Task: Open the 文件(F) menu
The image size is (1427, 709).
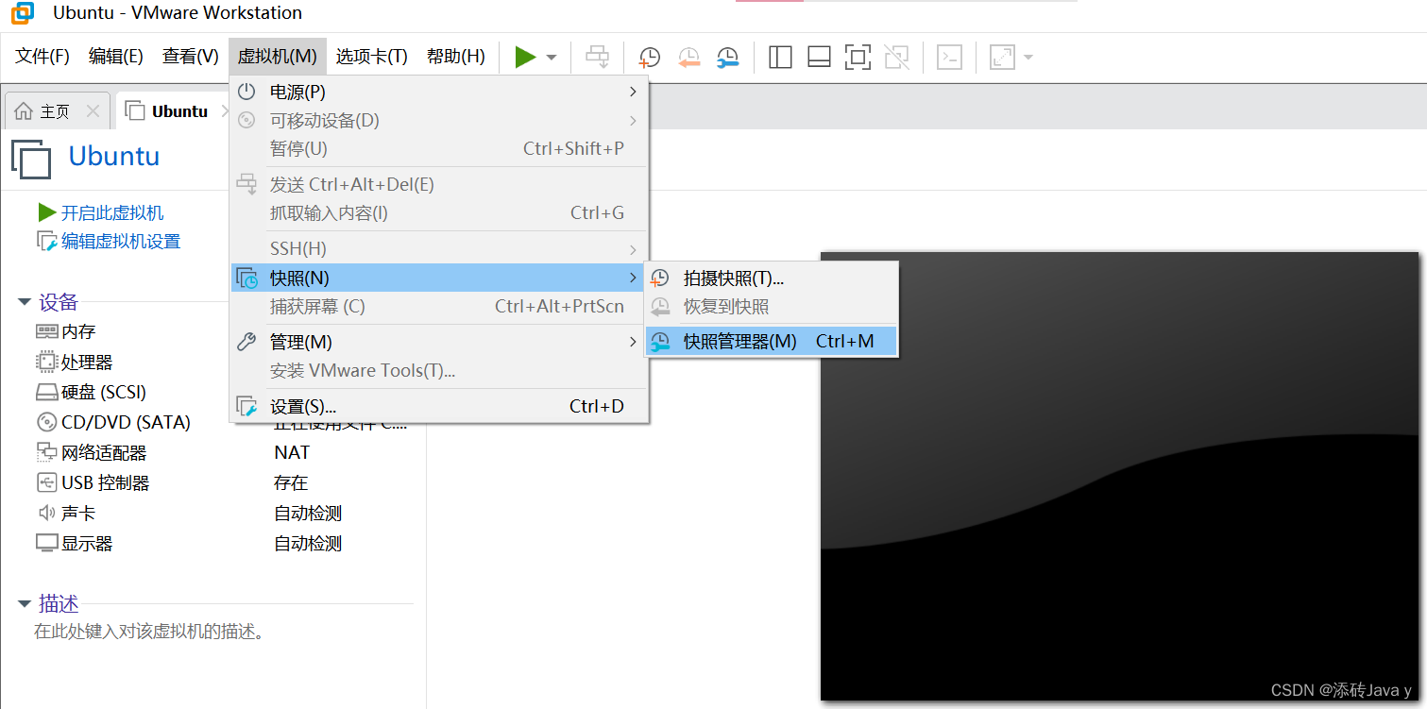Action: tap(42, 56)
